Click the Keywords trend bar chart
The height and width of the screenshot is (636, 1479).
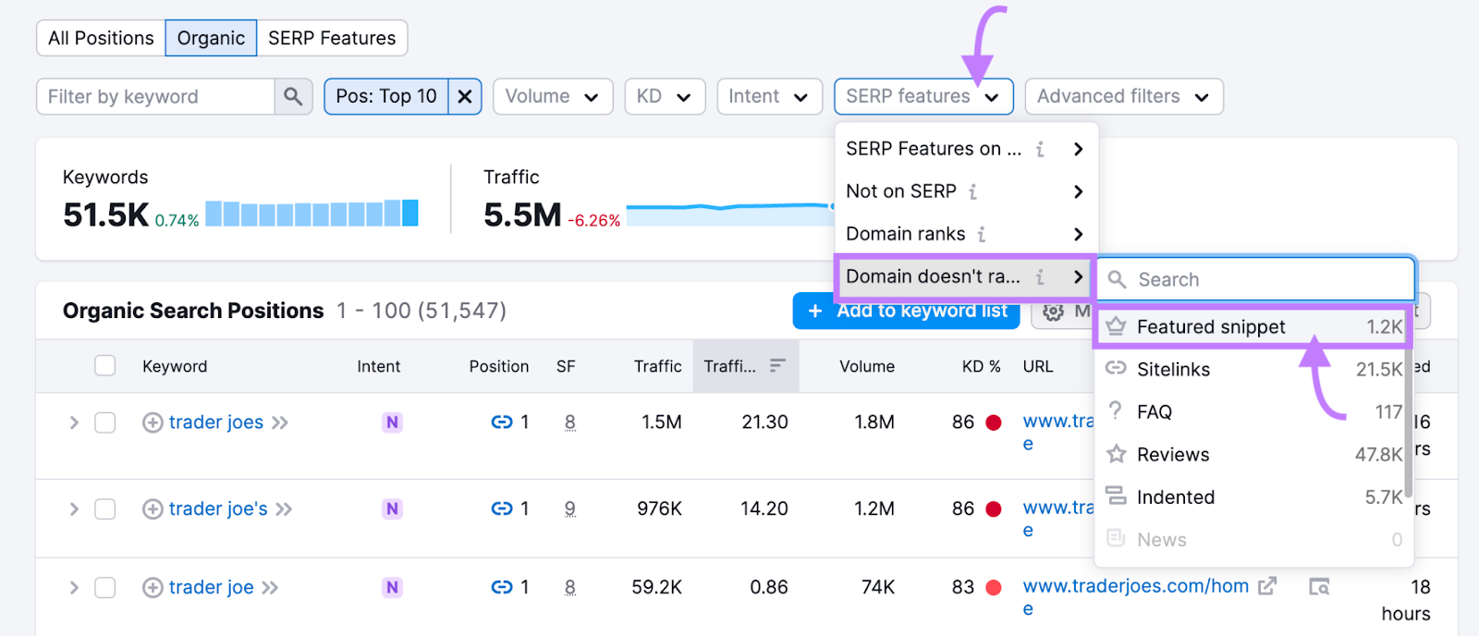coord(312,214)
